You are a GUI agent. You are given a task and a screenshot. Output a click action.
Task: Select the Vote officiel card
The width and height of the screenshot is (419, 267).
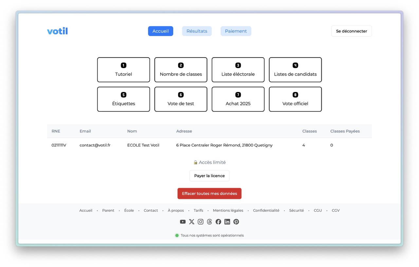coord(295,99)
